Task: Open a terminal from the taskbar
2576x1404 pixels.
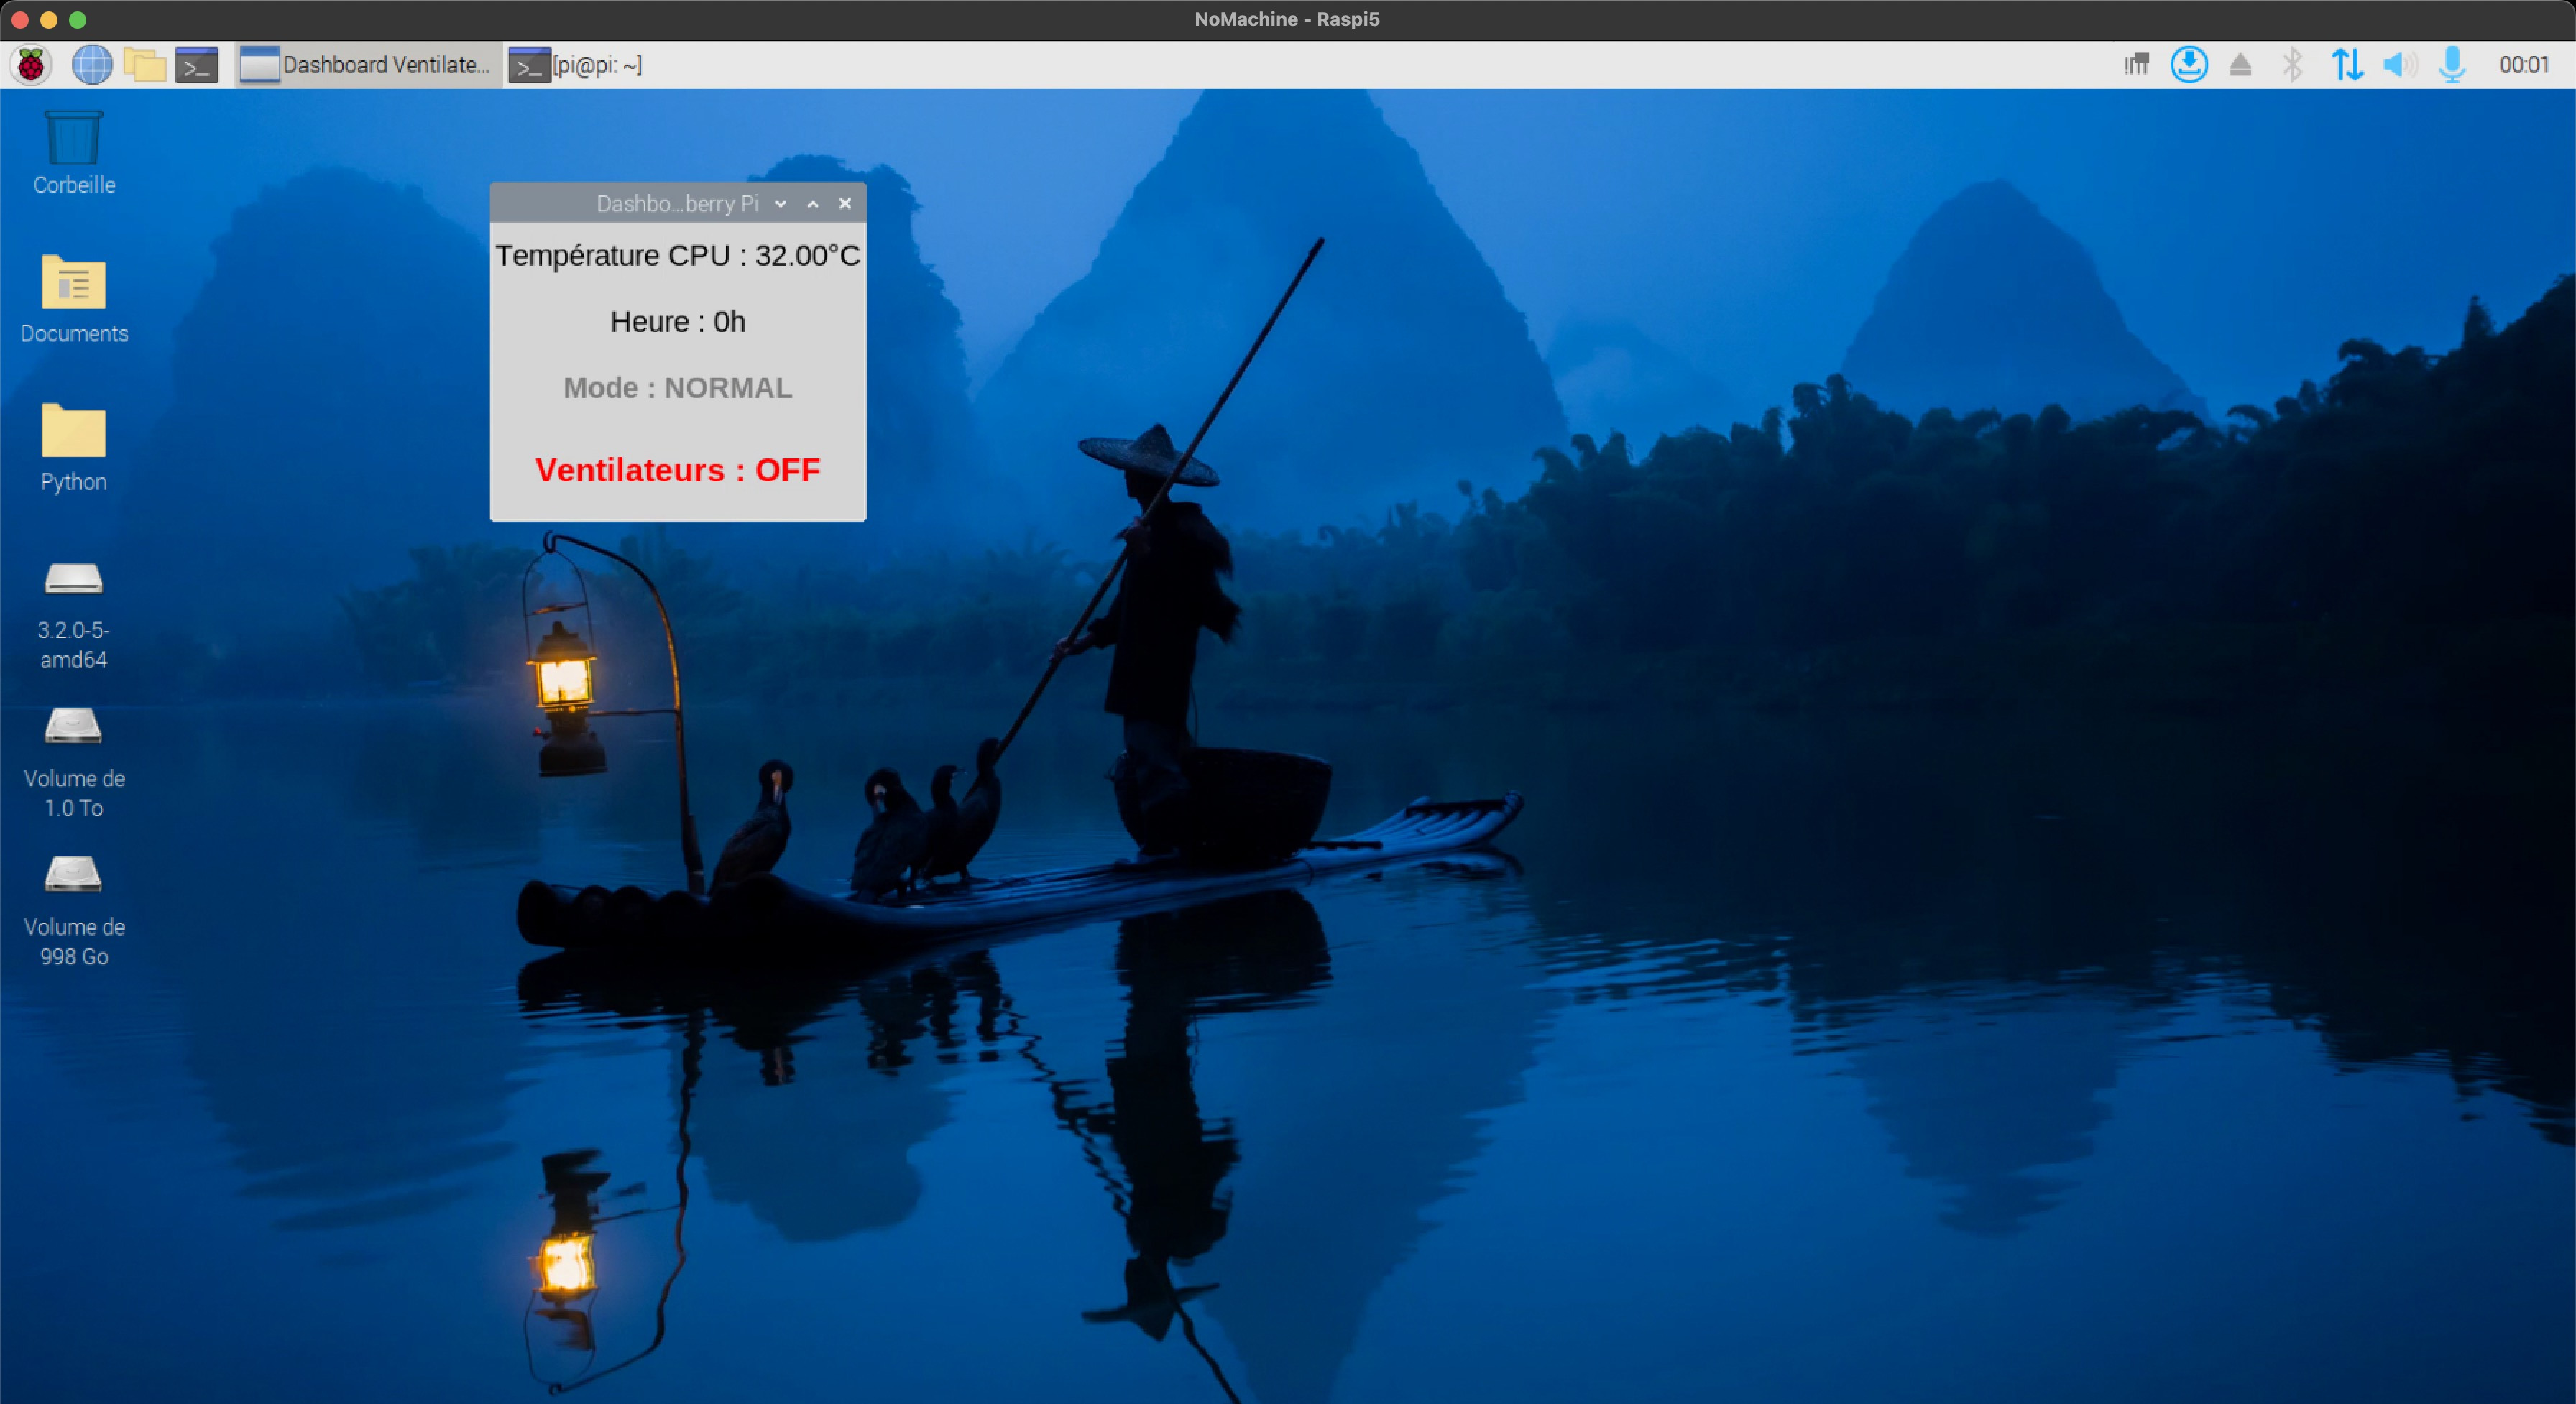Action: (197, 64)
